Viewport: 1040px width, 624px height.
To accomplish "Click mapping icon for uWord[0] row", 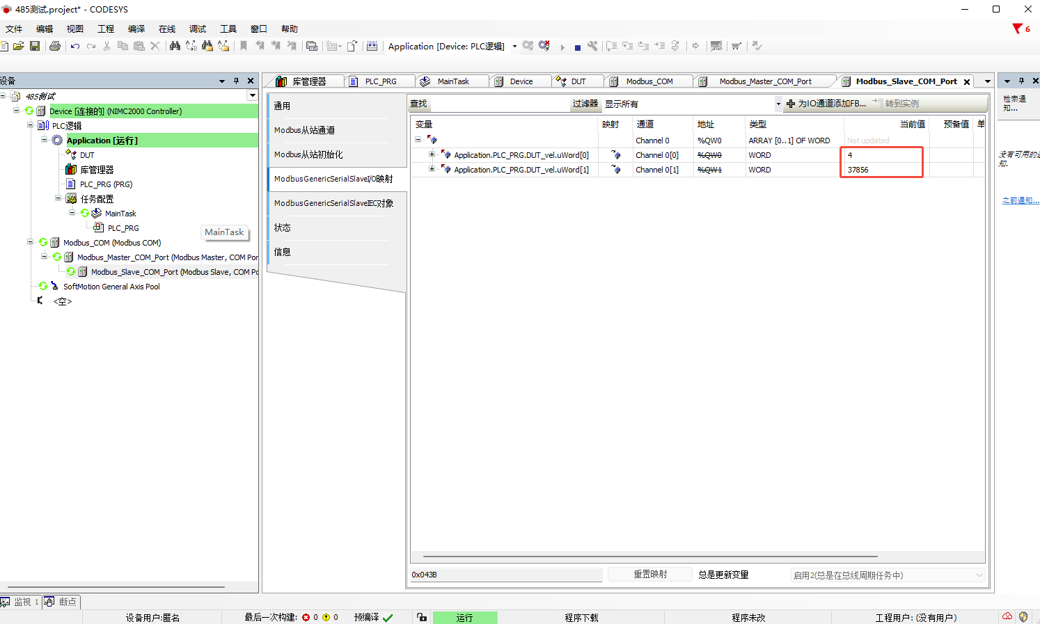I will (x=616, y=155).
